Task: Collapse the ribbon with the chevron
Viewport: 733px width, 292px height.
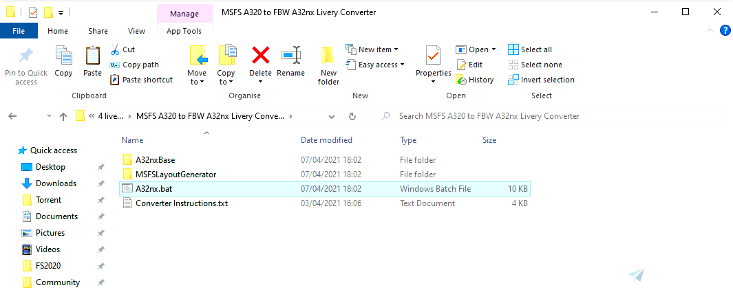Action: pos(710,31)
